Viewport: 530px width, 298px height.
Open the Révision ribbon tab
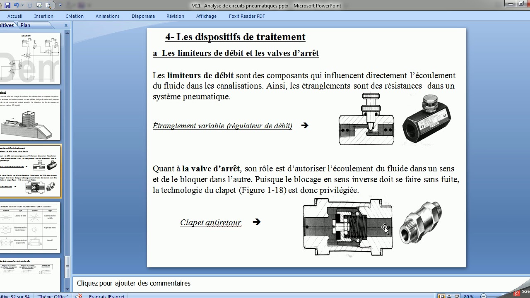click(x=175, y=16)
